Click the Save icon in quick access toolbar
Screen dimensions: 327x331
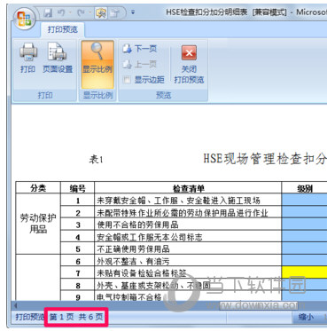click(48, 12)
